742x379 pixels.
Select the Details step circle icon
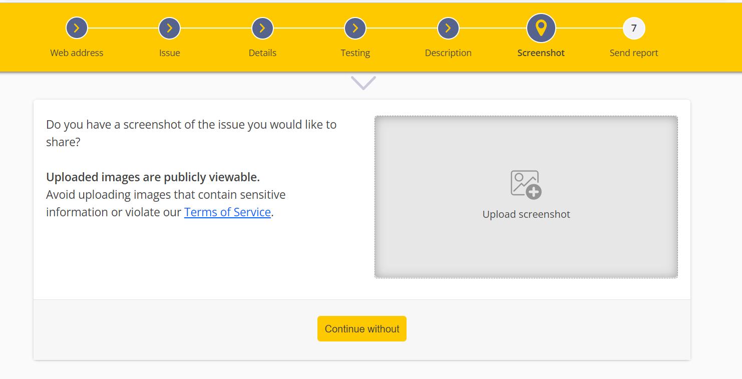pos(262,28)
